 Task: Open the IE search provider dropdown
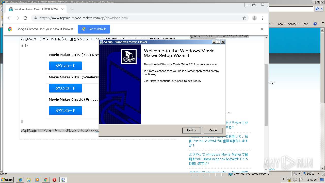pyautogui.click(x=321, y=9)
